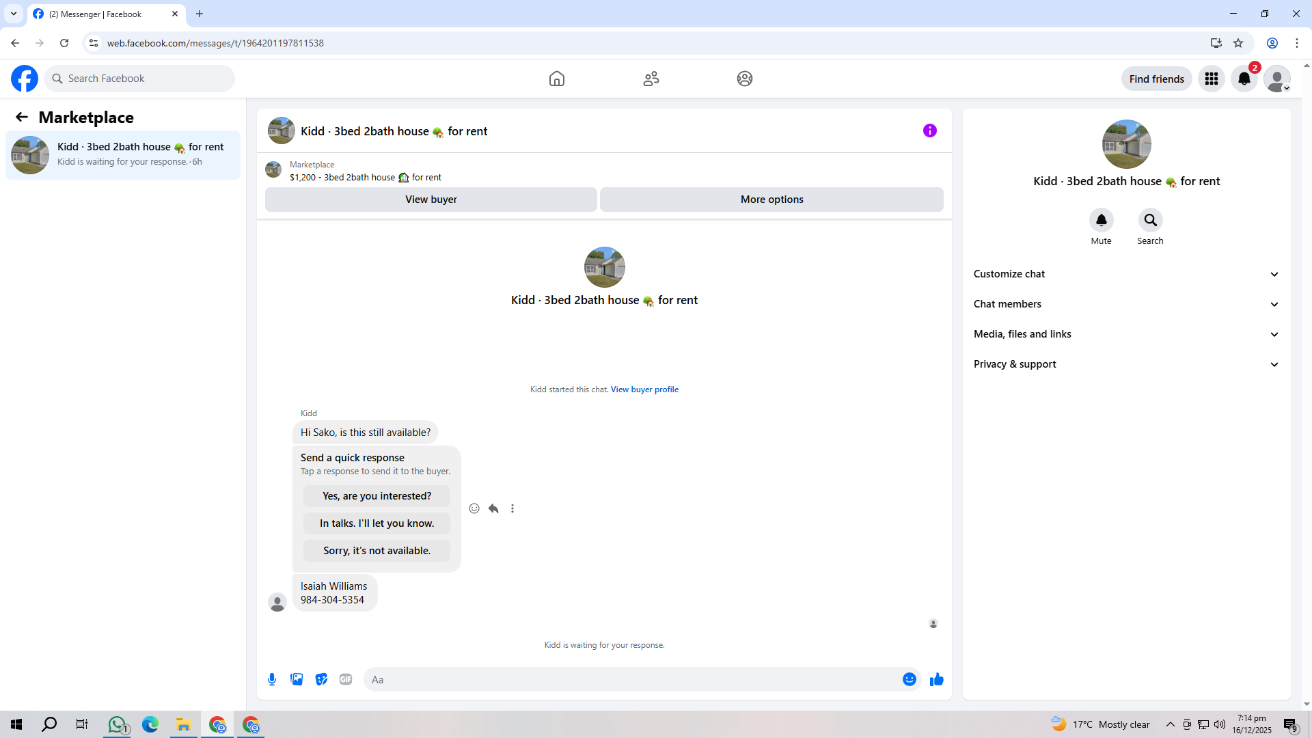Search within the conversation using the magnifier icon
The image size is (1312, 738).
[x=1151, y=220]
